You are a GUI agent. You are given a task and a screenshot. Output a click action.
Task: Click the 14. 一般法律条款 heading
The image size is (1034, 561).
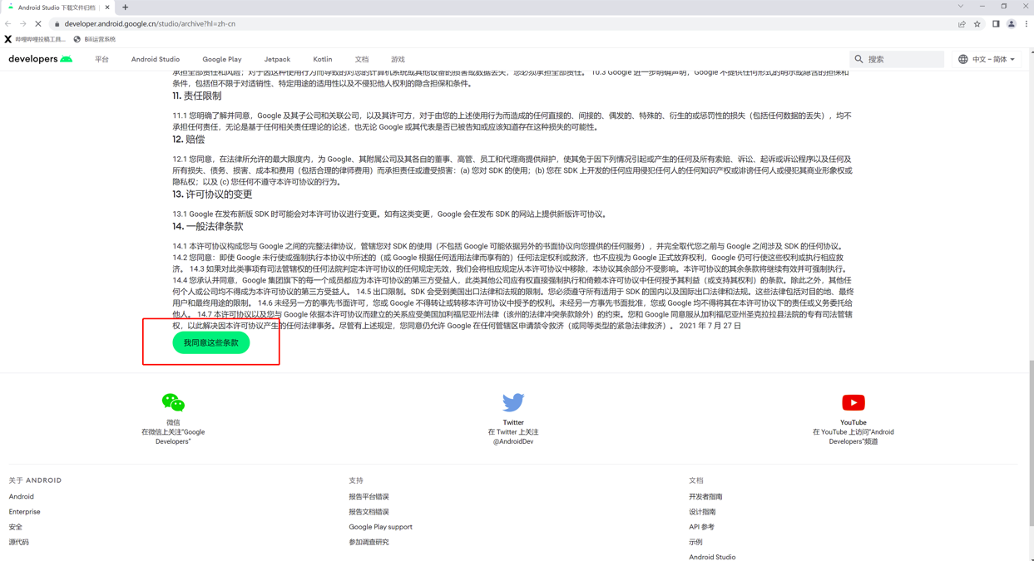point(208,226)
